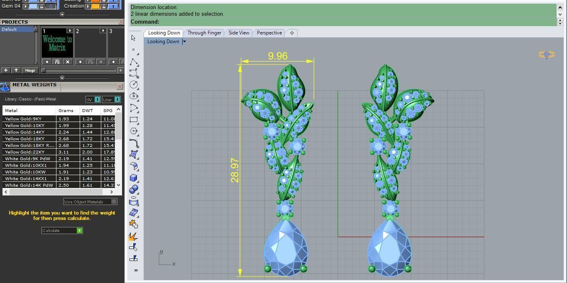The width and height of the screenshot is (567, 283).
Task: Select the rectangle tool
Action: click(x=134, y=120)
